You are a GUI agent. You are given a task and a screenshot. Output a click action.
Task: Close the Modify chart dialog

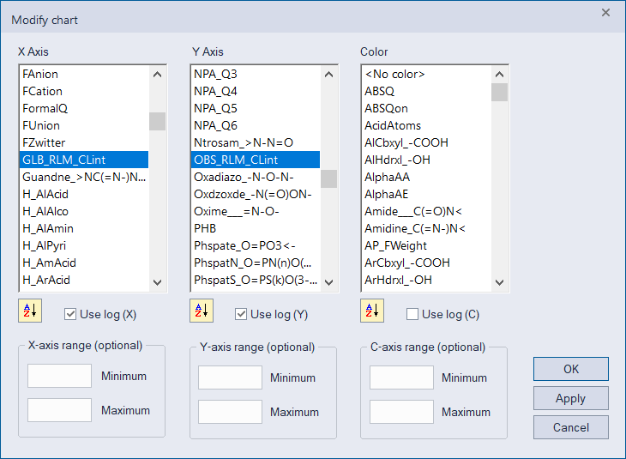point(605,13)
